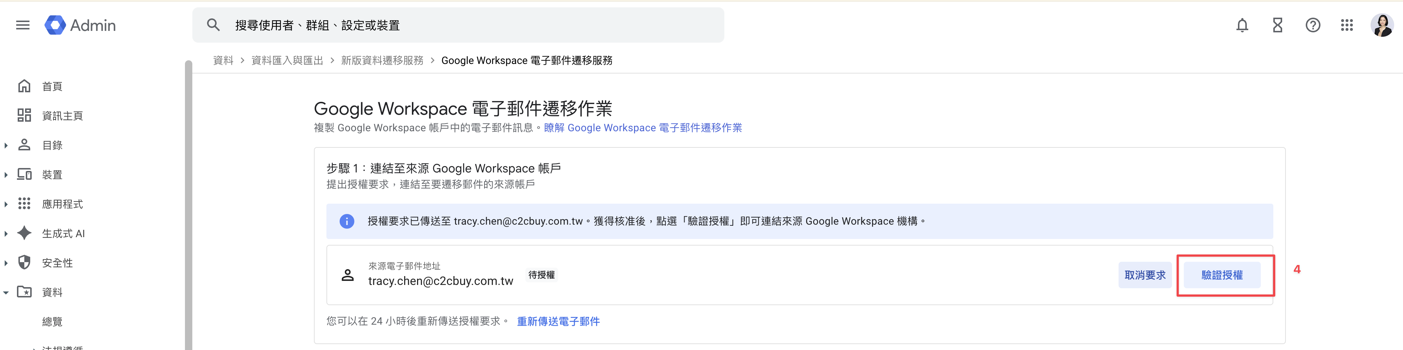Open the main hamburger menu
Viewport: 1403px width, 350px height.
(x=23, y=25)
